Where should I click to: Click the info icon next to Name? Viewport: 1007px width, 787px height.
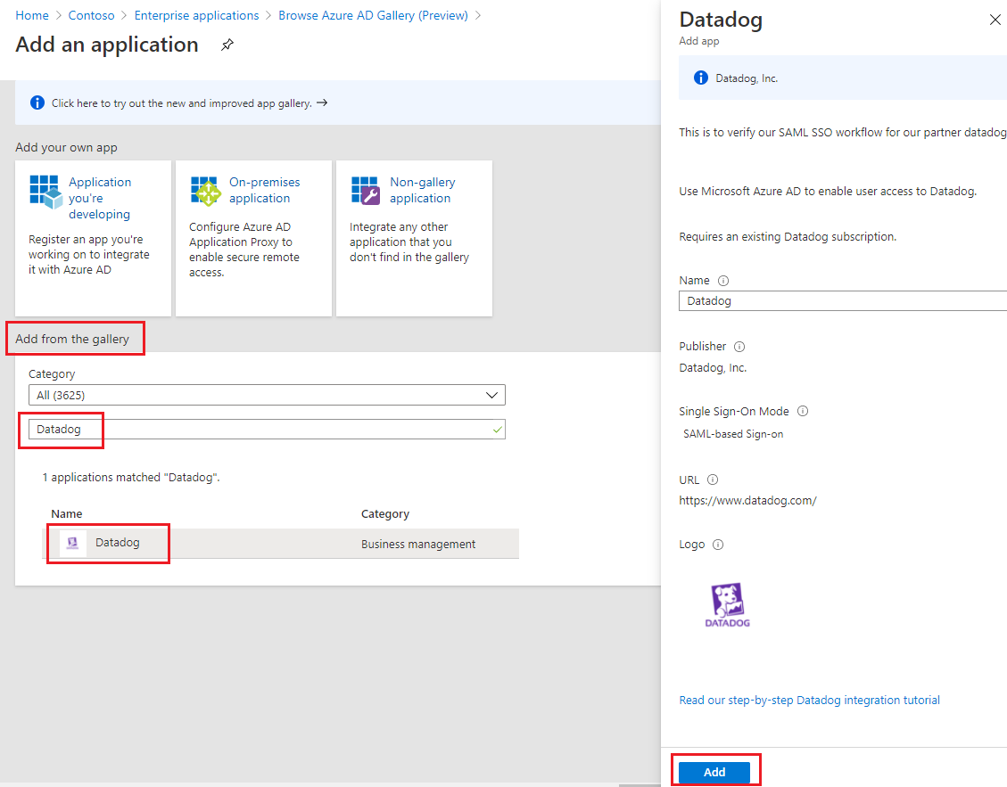(x=723, y=281)
